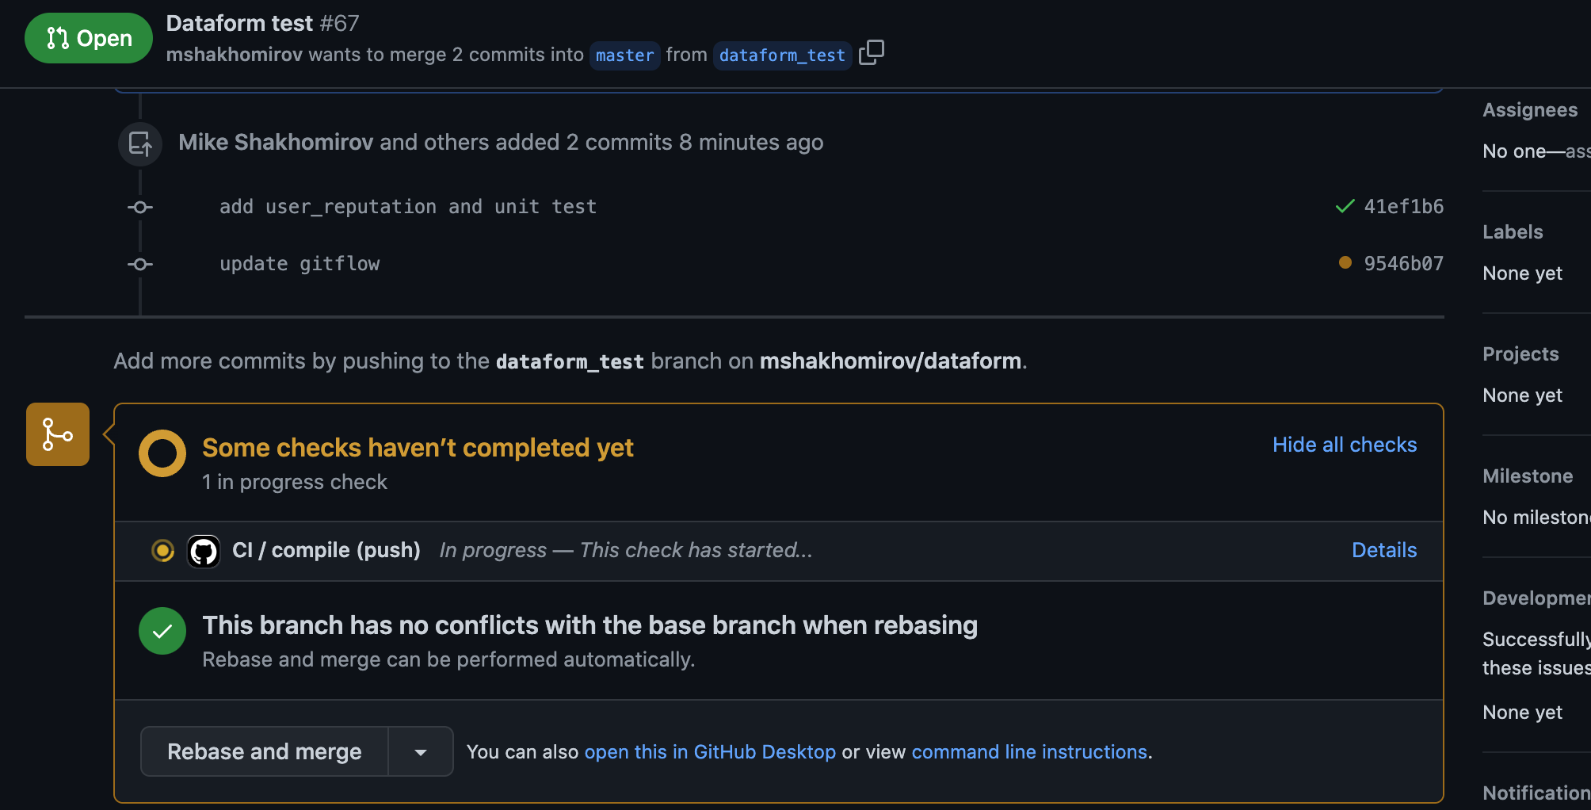Click the pushed-commits icon next to Mike Shakhomirov
1591x810 pixels.
coord(139,143)
